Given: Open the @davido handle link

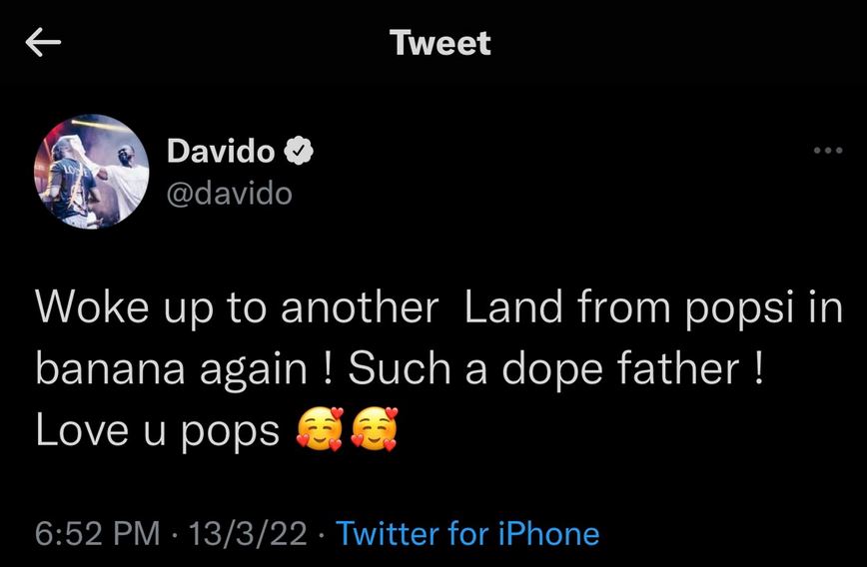Looking at the screenshot, I should 230,191.
